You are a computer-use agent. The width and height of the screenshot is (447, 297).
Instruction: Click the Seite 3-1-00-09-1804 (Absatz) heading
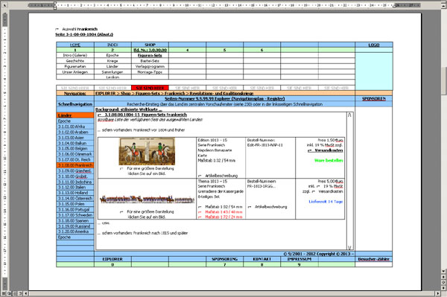[84, 34]
